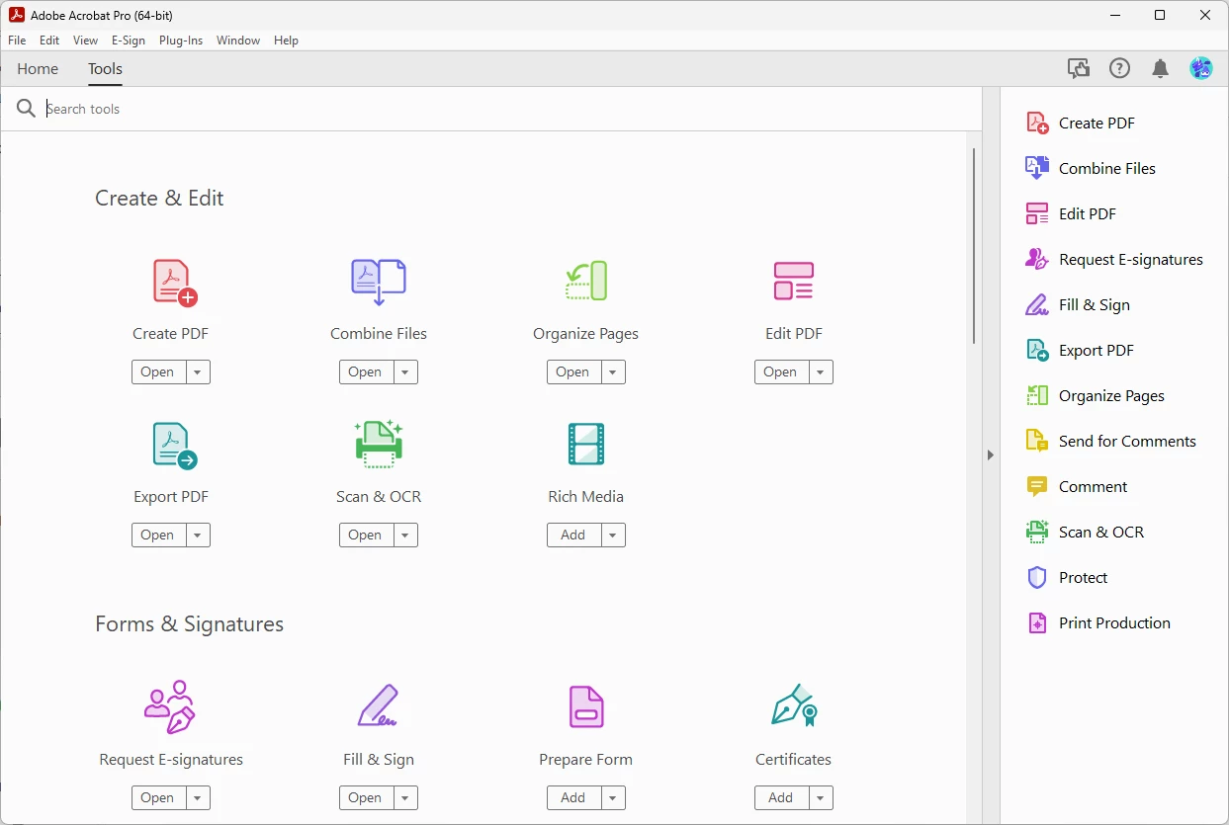Click Open button under Organize Pages
1229x825 pixels.
(573, 372)
